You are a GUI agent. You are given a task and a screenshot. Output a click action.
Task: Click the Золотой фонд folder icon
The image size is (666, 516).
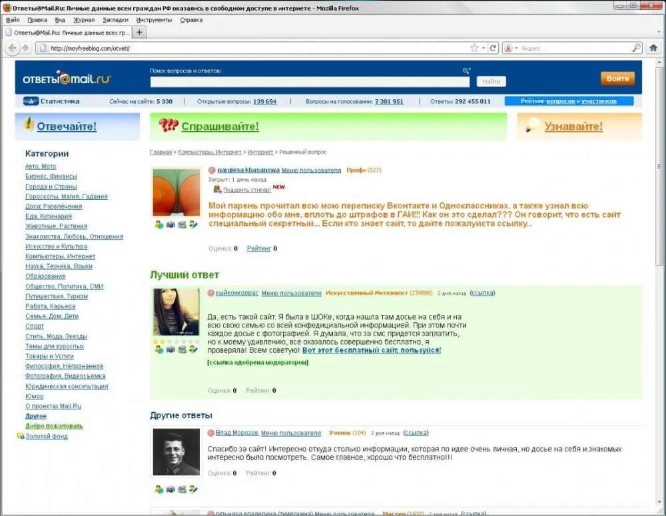coord(21,435)
